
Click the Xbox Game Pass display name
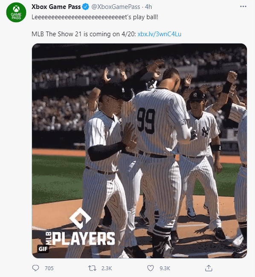coord(56,7)
